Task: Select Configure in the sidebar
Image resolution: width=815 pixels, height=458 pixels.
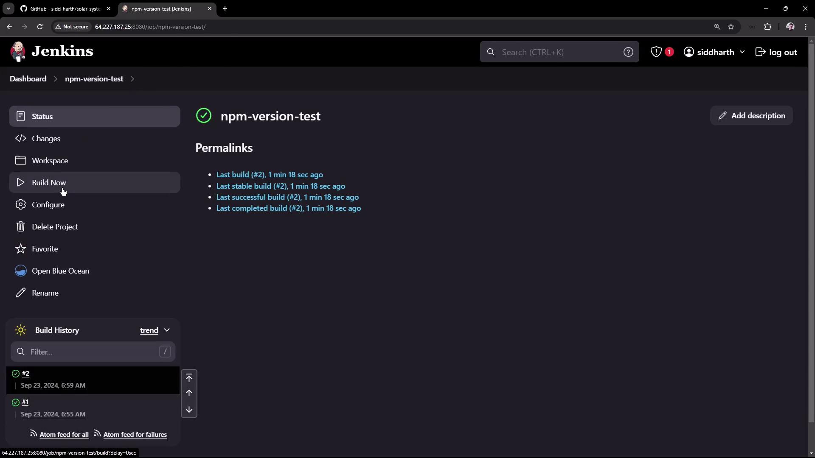Action: click(48, 205)
